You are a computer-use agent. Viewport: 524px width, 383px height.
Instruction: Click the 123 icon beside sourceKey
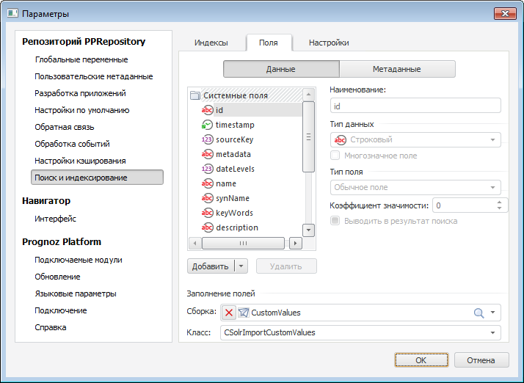(x=207, y=139)
